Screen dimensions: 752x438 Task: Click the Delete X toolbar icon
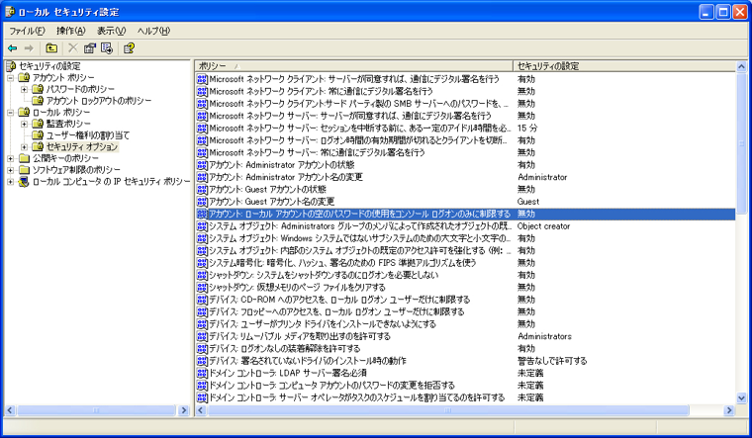tap(73, 47)
